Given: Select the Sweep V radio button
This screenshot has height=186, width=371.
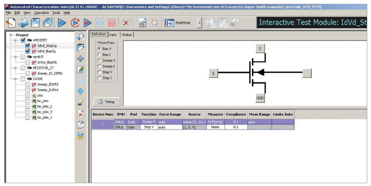Looking at the screenshot, I should [99, 60].
